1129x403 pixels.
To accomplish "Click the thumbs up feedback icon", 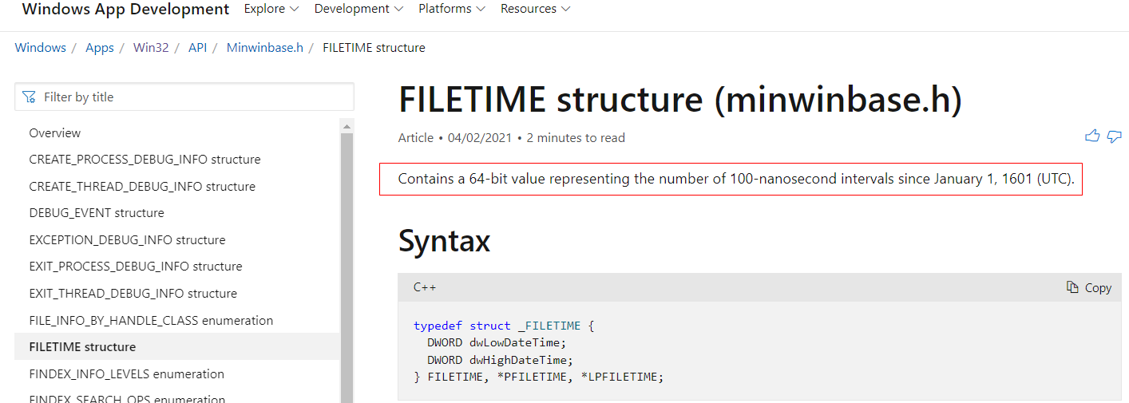I will coord(1092,136).
